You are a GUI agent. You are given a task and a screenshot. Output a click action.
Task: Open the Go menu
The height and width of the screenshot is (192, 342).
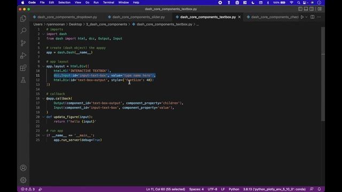(87, 3)
